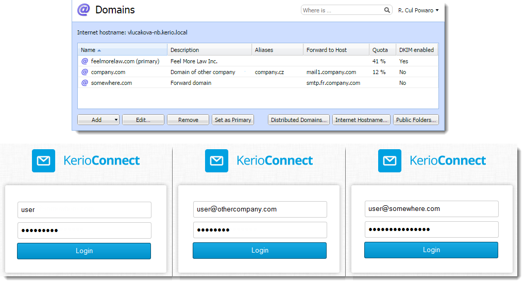Focus the field with user@othercompany.com
This screenshot has width=525, height=284.
(x=260, y=209)
